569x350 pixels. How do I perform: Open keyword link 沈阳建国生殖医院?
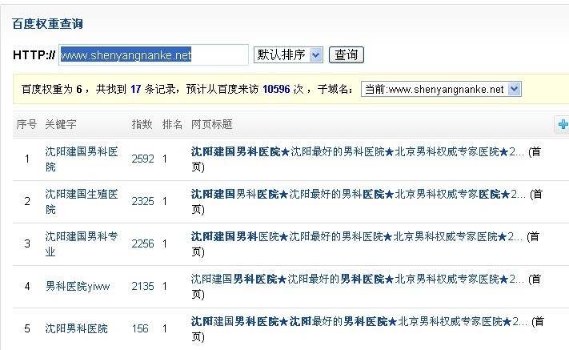[82, 201]
